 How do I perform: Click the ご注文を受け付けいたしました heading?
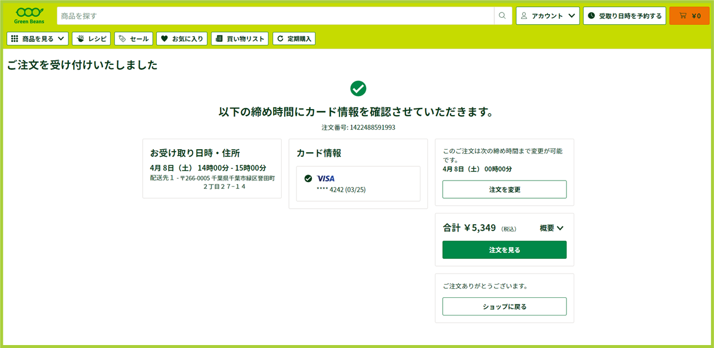point(83,65)
